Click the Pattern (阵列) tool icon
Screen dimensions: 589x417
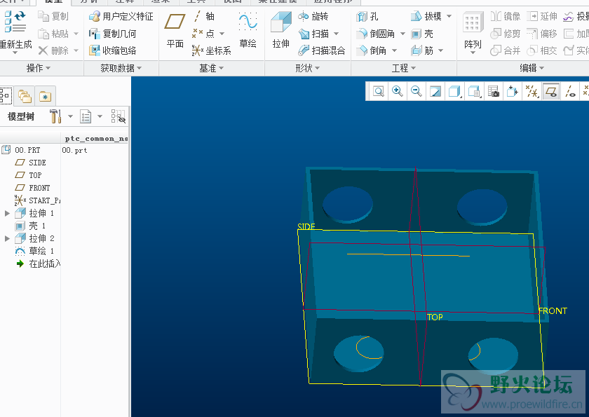coord(473,30)
